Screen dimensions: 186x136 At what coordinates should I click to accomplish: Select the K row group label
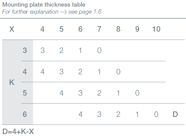click(12, 82)
